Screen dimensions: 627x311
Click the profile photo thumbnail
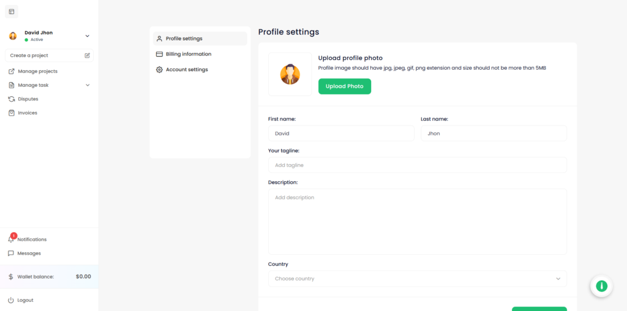290,74
